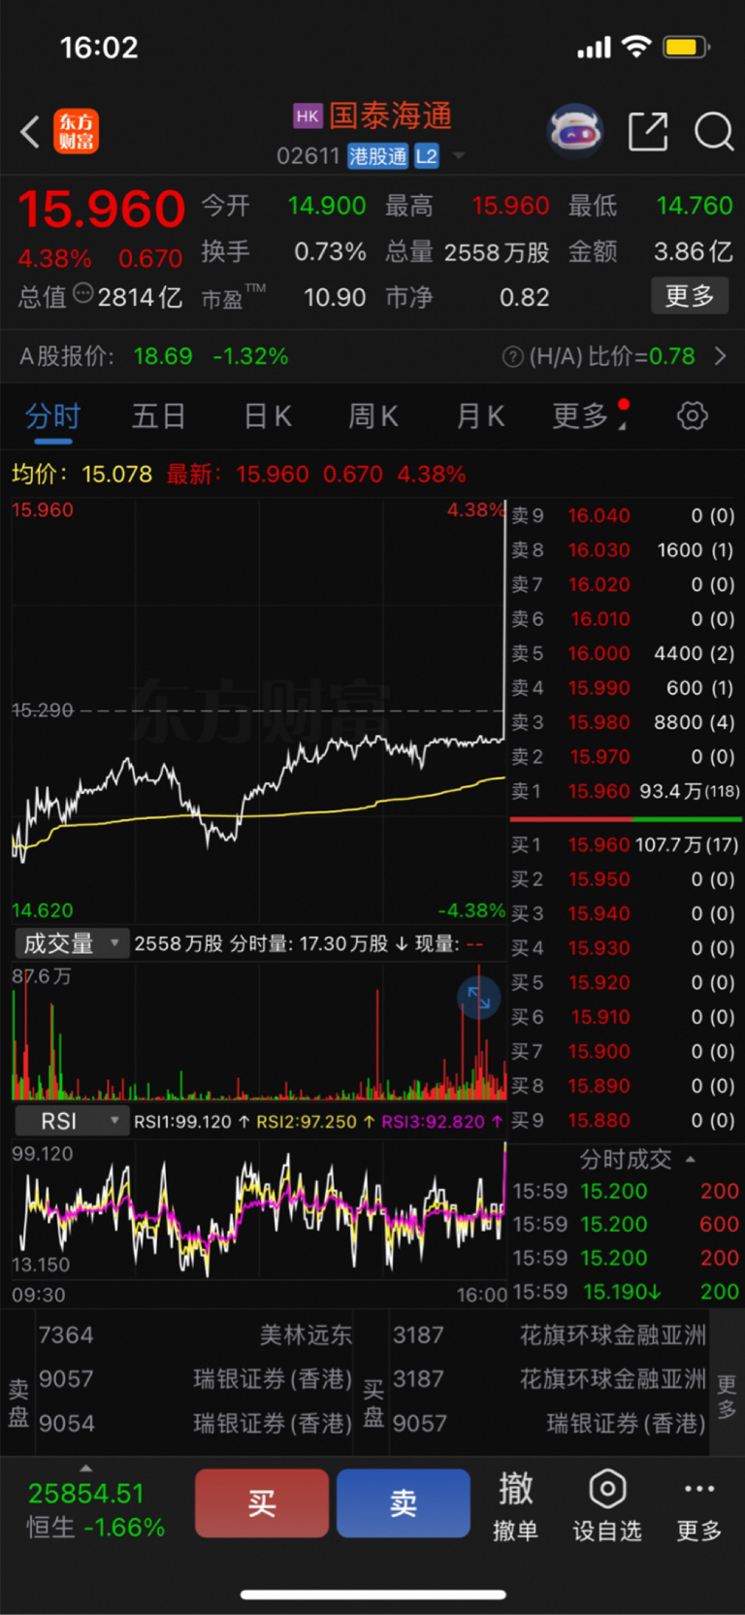Tap the A股报价 18.69 row
The image size is (745, 1615).
(154, 356)
